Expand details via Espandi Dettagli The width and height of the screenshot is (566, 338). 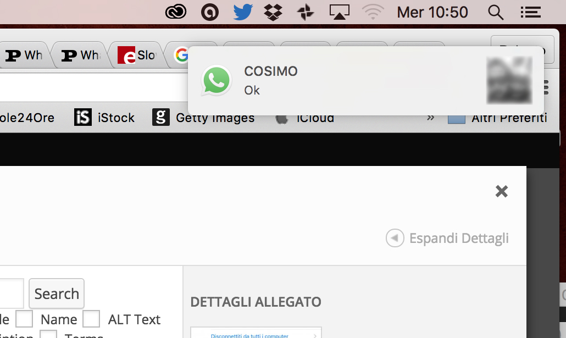[447, 239]
